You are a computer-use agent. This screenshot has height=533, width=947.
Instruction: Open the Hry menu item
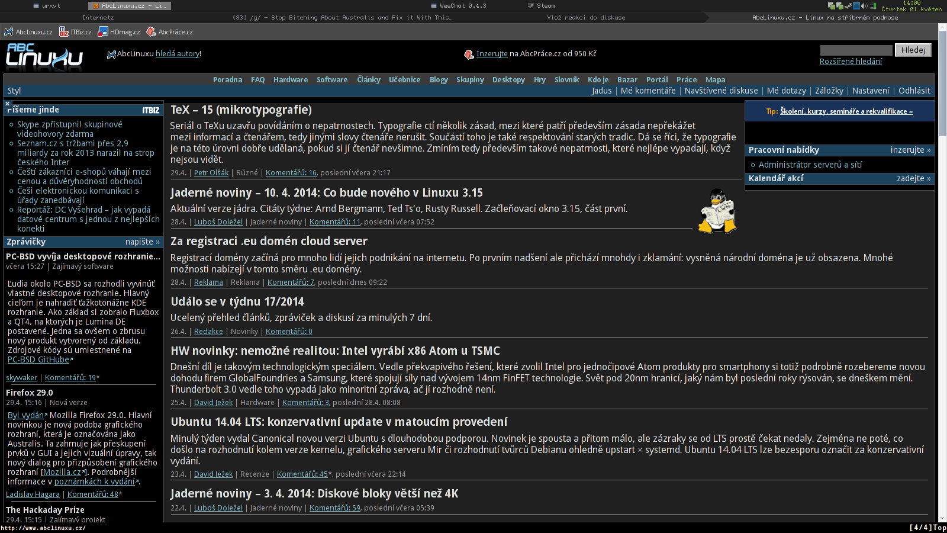coord(540,80)
